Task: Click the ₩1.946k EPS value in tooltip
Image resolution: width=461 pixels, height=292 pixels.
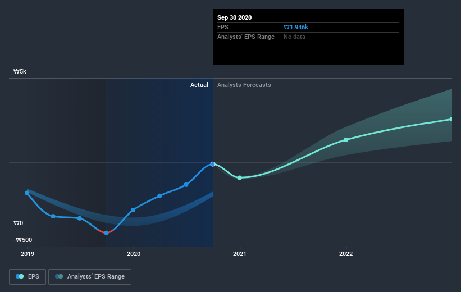Action: click(x=296, y=27)
